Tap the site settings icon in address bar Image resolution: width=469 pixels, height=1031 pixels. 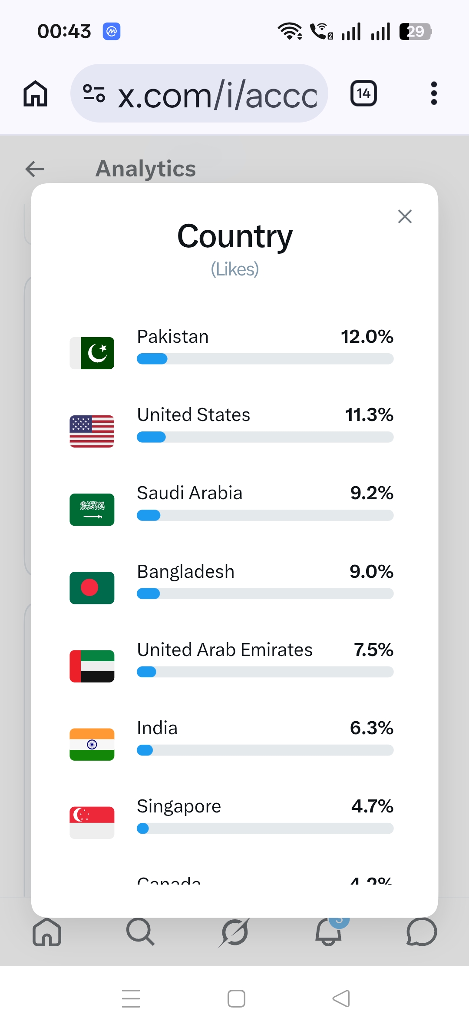click(94, 93)
